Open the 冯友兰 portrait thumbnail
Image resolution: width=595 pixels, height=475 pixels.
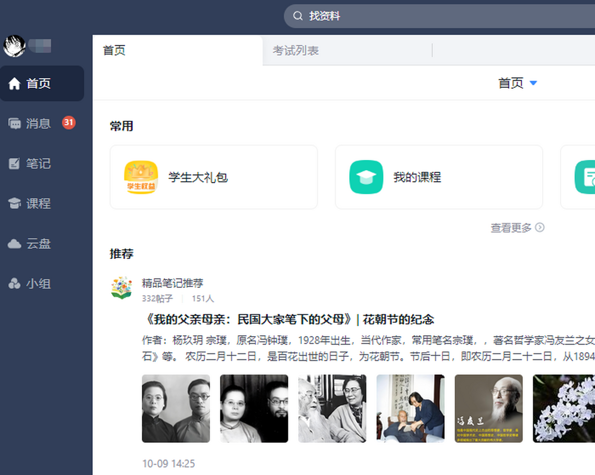pyautogui.click(x=488, y=408)
